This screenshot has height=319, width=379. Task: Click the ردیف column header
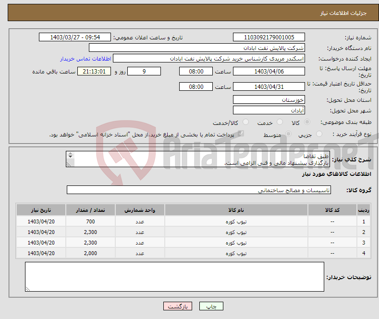click(364, 210)
